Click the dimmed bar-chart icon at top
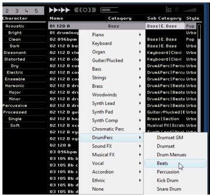The height and width of the screenshot is (195, 210). [168, 10]
